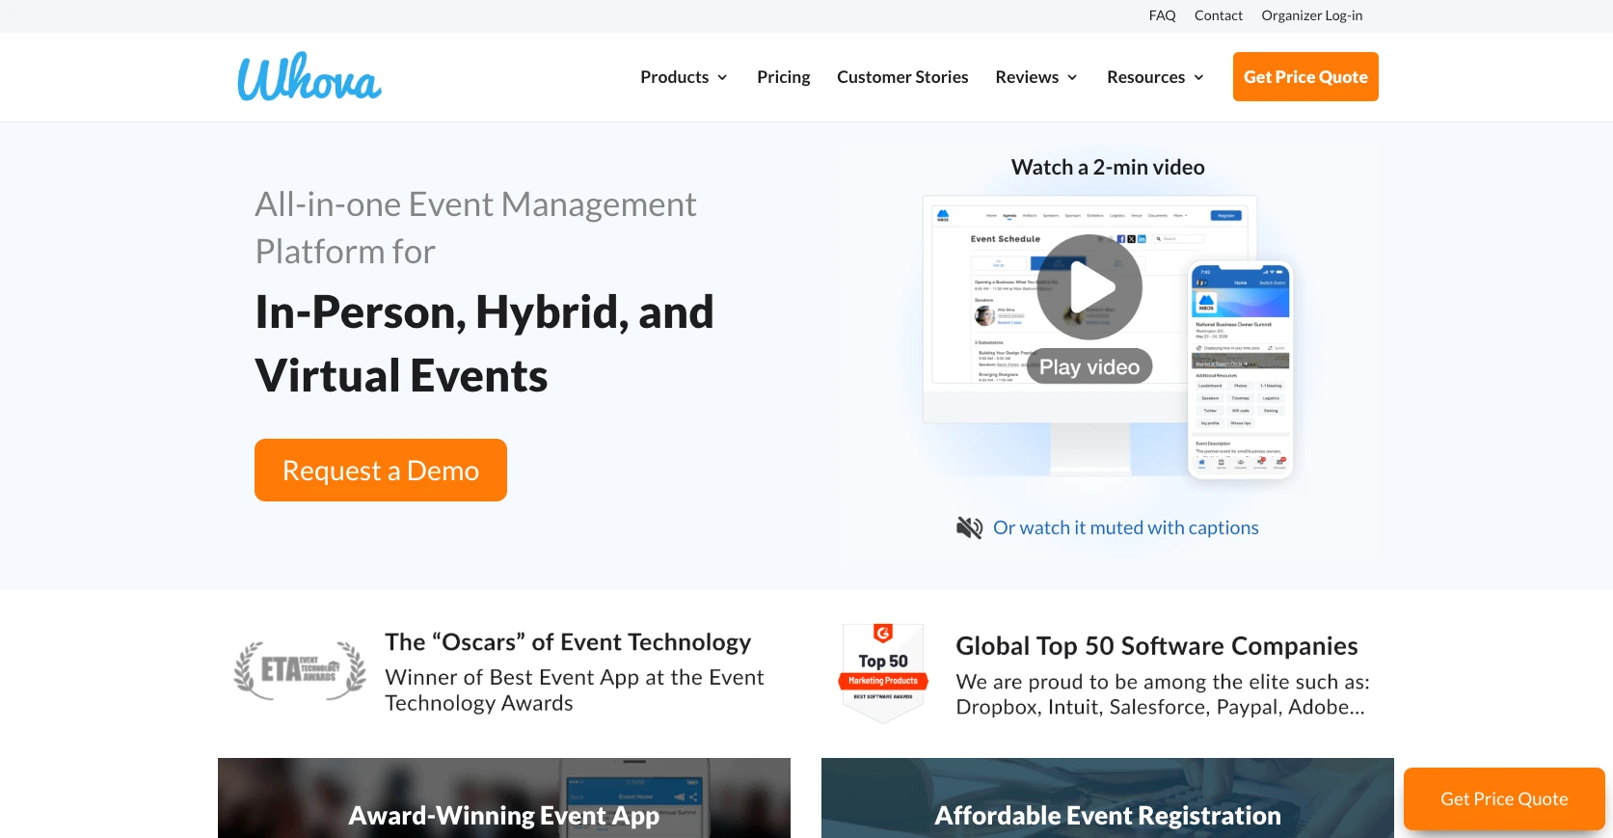
Task: Click the 'Play video' label
Action: coord(1089,366)
